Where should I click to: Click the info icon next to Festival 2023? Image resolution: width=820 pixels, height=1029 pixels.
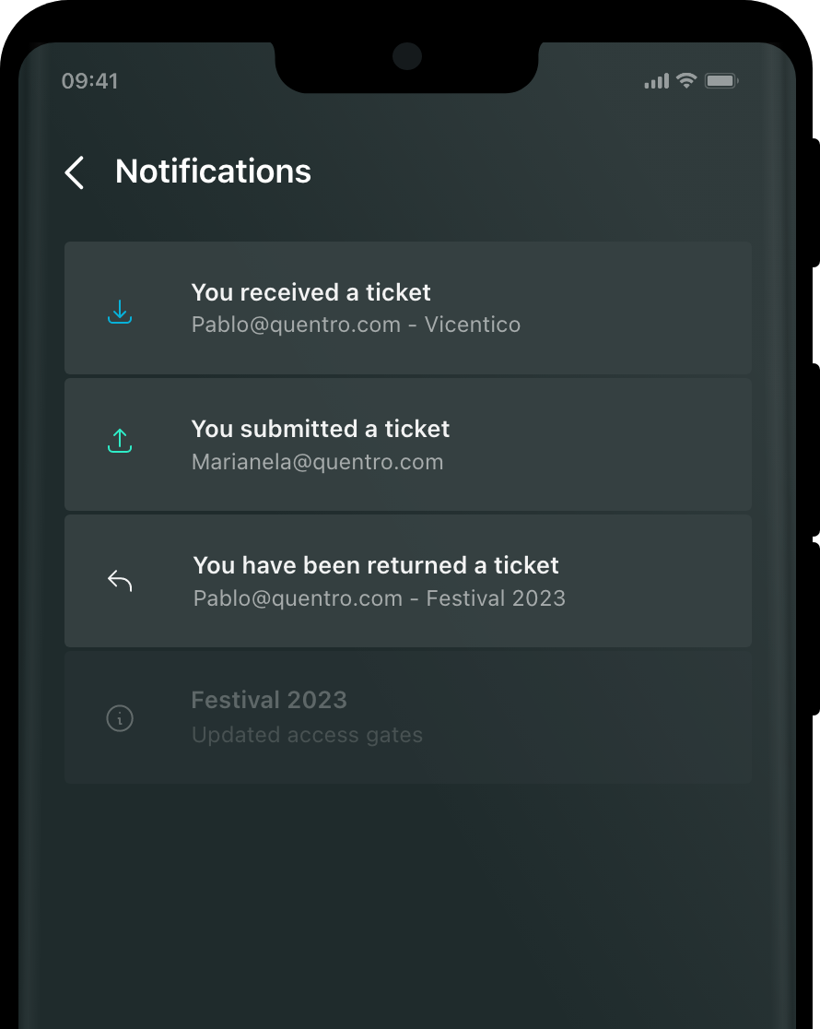[x=120, y=718]
